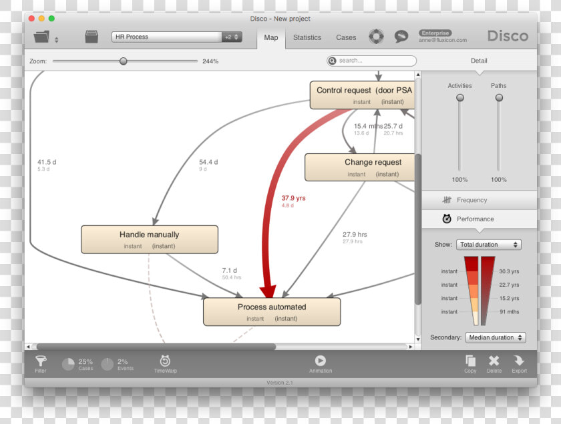Play the Animation
Image resolution: width=561 pixels, height=424 pixels.
pyautogui.click(x=320, y=364)
